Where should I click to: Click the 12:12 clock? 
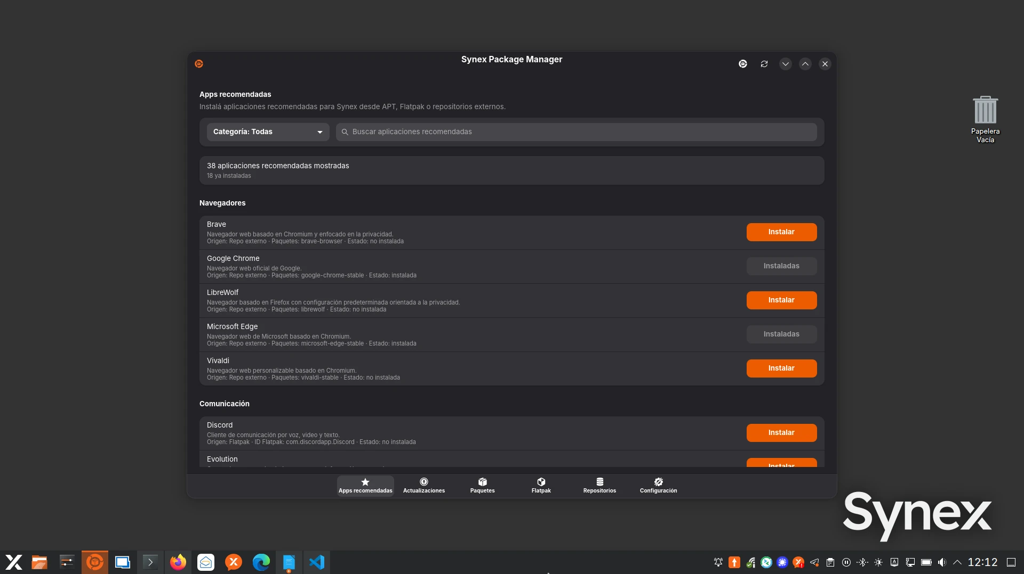coord(982,562)
